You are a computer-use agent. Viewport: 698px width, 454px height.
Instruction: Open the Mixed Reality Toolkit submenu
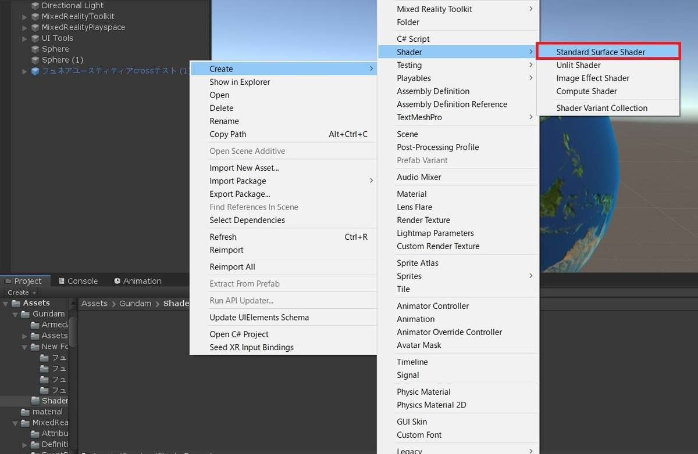tap(458, 9)
